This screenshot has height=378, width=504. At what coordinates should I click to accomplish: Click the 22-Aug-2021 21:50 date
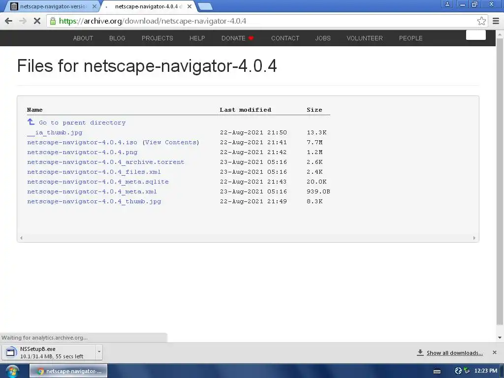(x=253, y=132)
